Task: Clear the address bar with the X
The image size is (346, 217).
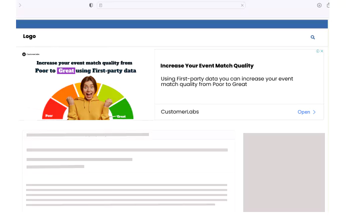Action: click(242, 5)
